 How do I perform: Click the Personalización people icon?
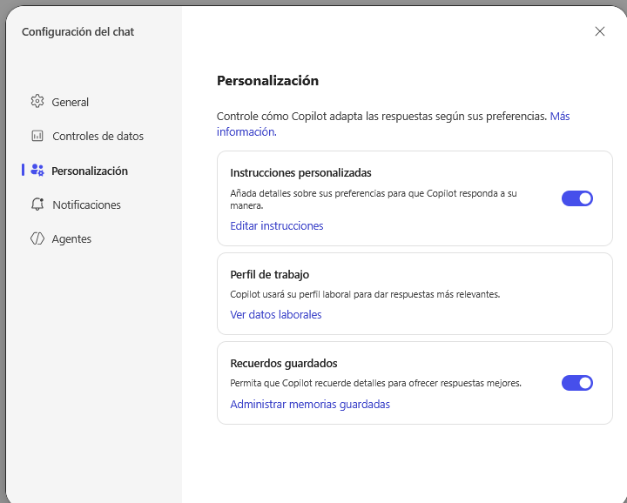[x=37, y=171]
